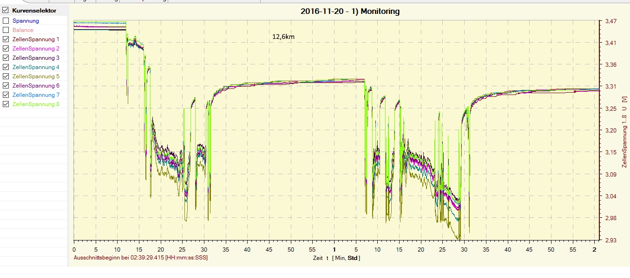Viewport: 630px width, 278px height.
Task: Click the 'Zeit t [Min, Std]' axis label
Action: (x=336, y=258)
